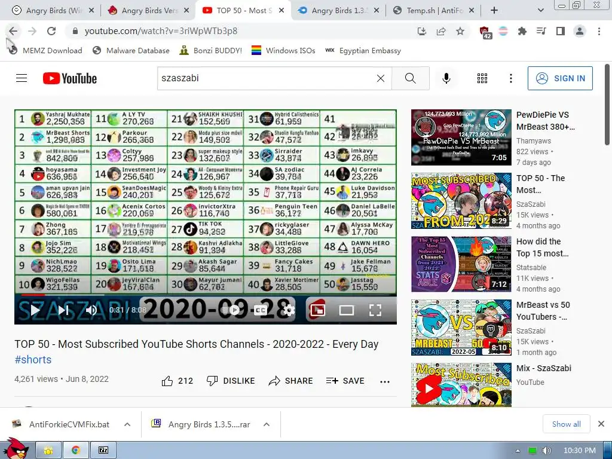Show hidden system tray icons
612x459 pixels.
(518, 451)
